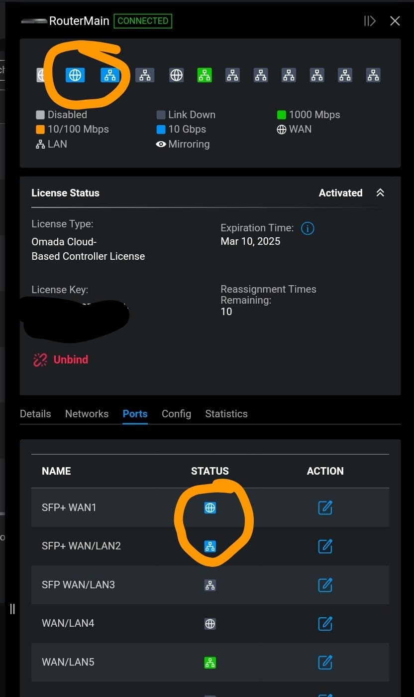Click the CONNECTED status badge
Image resolution: width=414 pixels, height=697 pixels.
(x=143, y=21)
